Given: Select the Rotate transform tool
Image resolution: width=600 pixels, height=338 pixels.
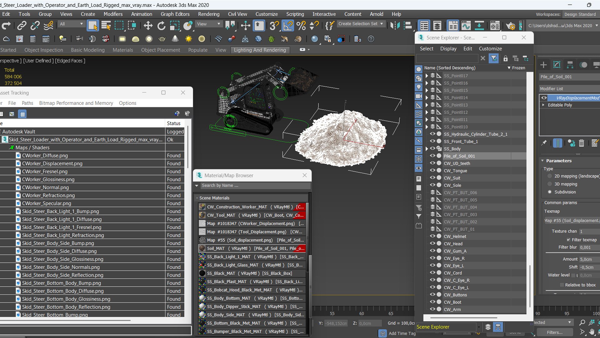Looking at the screenshot, I should point(161,26).
